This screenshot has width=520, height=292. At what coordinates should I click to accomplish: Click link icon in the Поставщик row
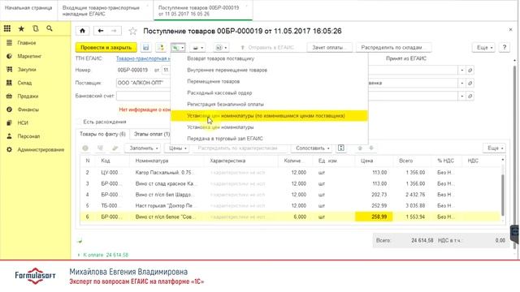[470, 83]
